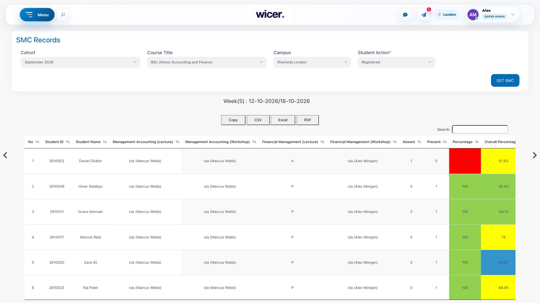Viewport: 540px width, 303px height.
Task: Open the search magnifier icon
Action: [x=63, y=15]
